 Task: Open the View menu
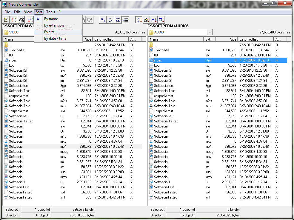pyautogui.click(x=28, y=12)
